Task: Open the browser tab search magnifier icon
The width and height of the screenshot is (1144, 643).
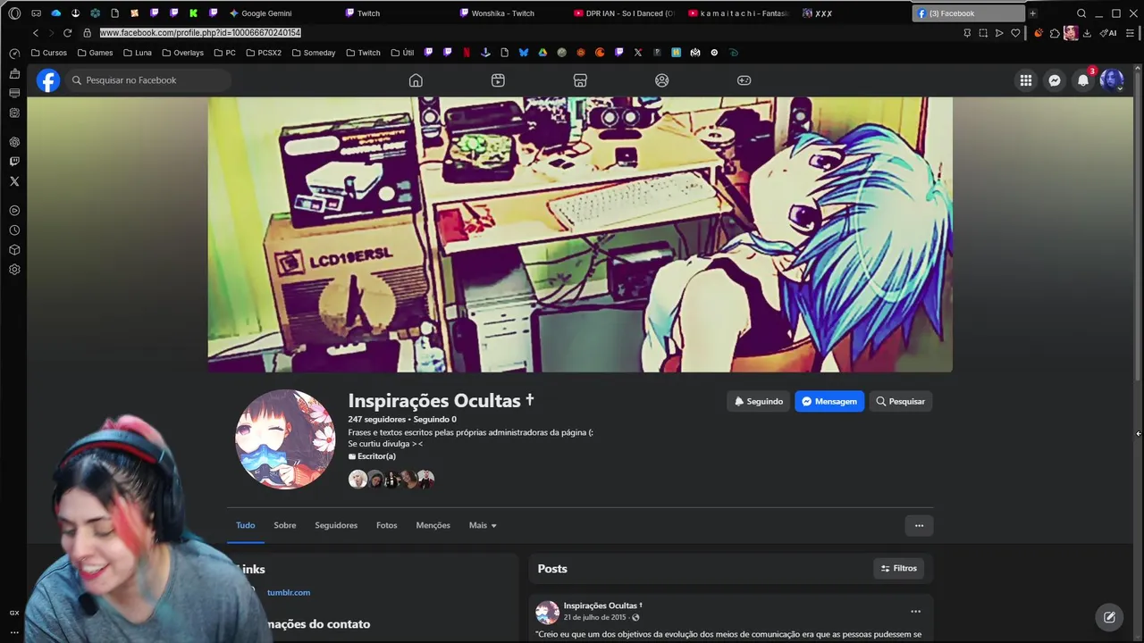Action: click(x=1081, y=13)
